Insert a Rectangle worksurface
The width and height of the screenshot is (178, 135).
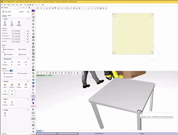point(5,63)
